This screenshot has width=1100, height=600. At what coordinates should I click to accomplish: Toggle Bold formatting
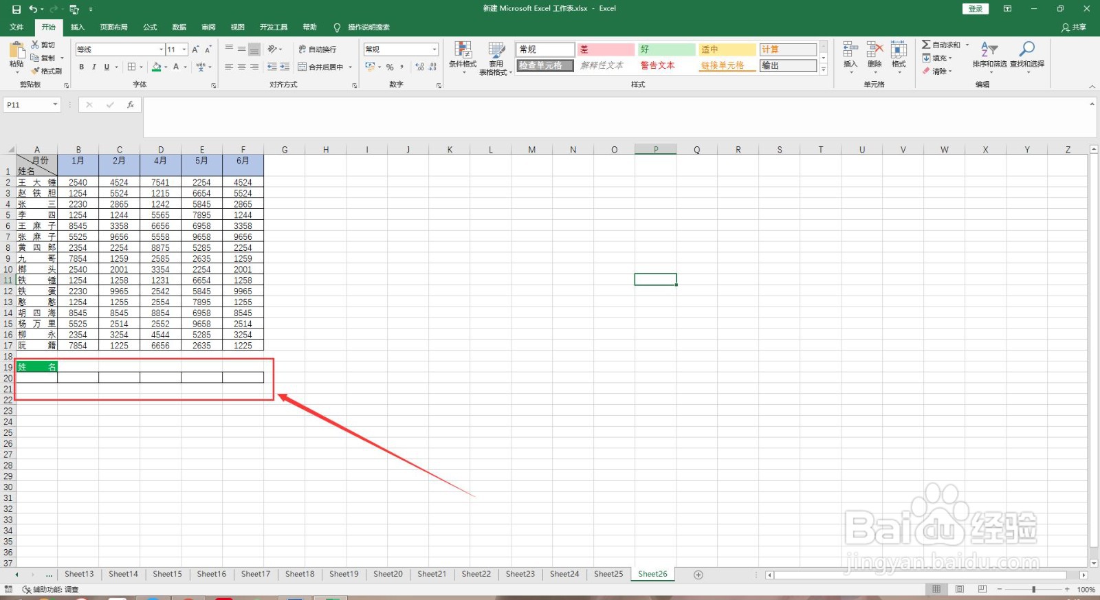pos(81,67)
